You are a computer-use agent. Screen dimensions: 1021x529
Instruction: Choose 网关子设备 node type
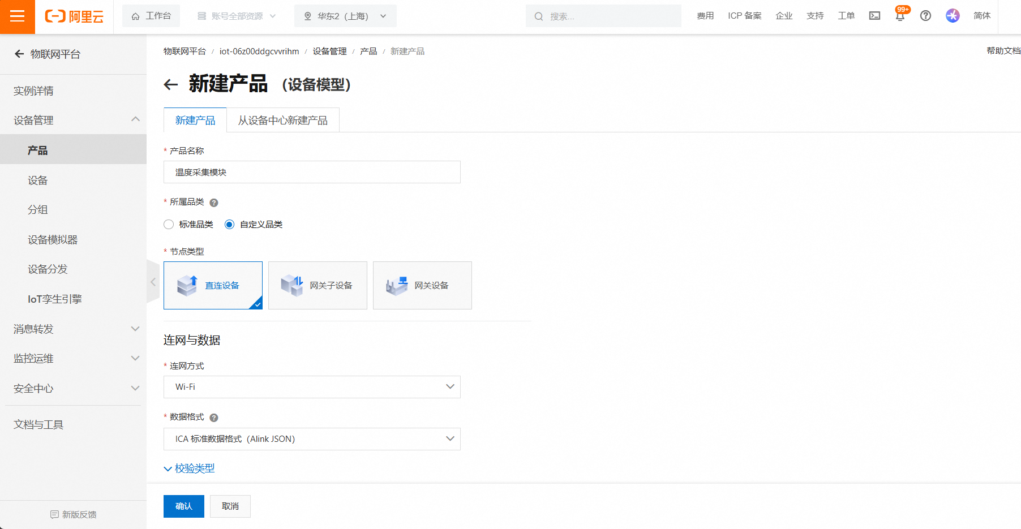point(318,285)
